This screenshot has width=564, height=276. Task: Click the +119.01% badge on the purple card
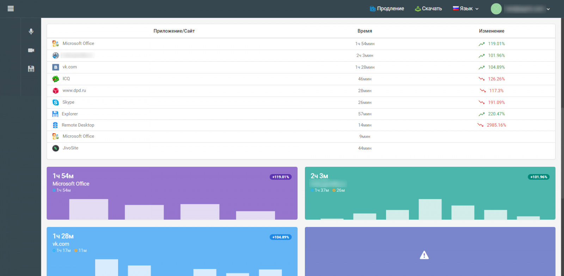[281, 177]
